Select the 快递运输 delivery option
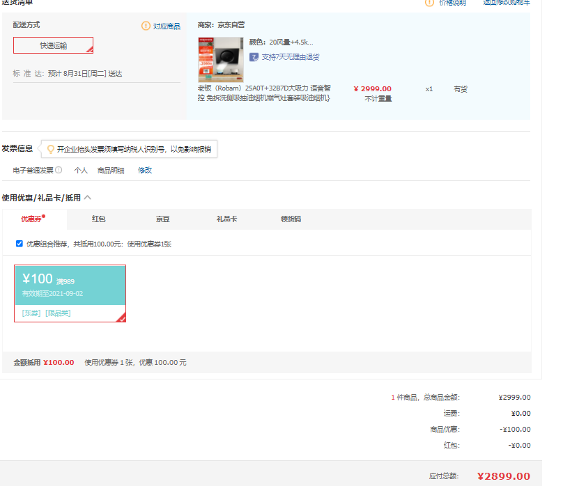Image resolution: width=563 pixels, height=486 pixels. pos(53,45)
